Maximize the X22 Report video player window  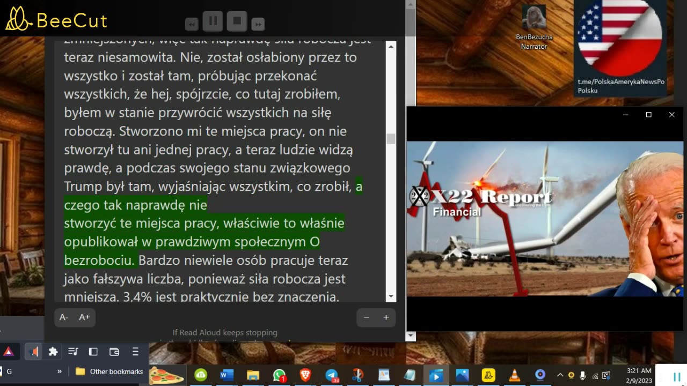[648, 115]
